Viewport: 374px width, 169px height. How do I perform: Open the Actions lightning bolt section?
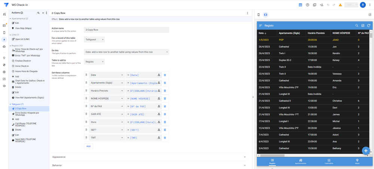4,40
